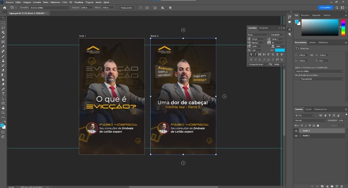Toggle Faux Italic in Character panel
348x188 pixels.
(x=255, y=55)
